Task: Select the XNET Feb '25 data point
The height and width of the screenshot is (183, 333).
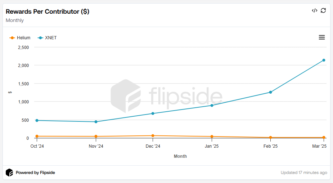Action: (270, 92)
